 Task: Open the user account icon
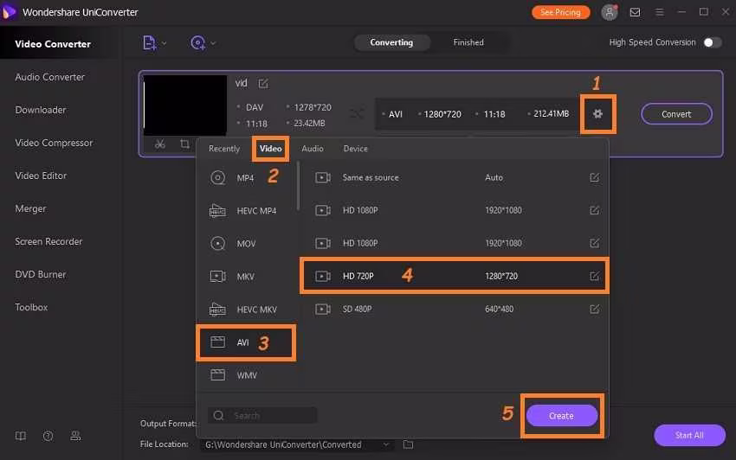click(x=610, y=12)
